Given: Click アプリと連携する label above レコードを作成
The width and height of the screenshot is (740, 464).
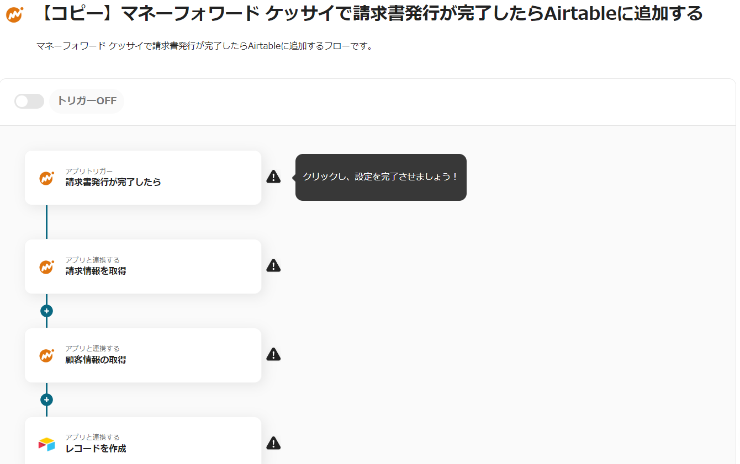Looking at the screenshot, I should (92, 438).
